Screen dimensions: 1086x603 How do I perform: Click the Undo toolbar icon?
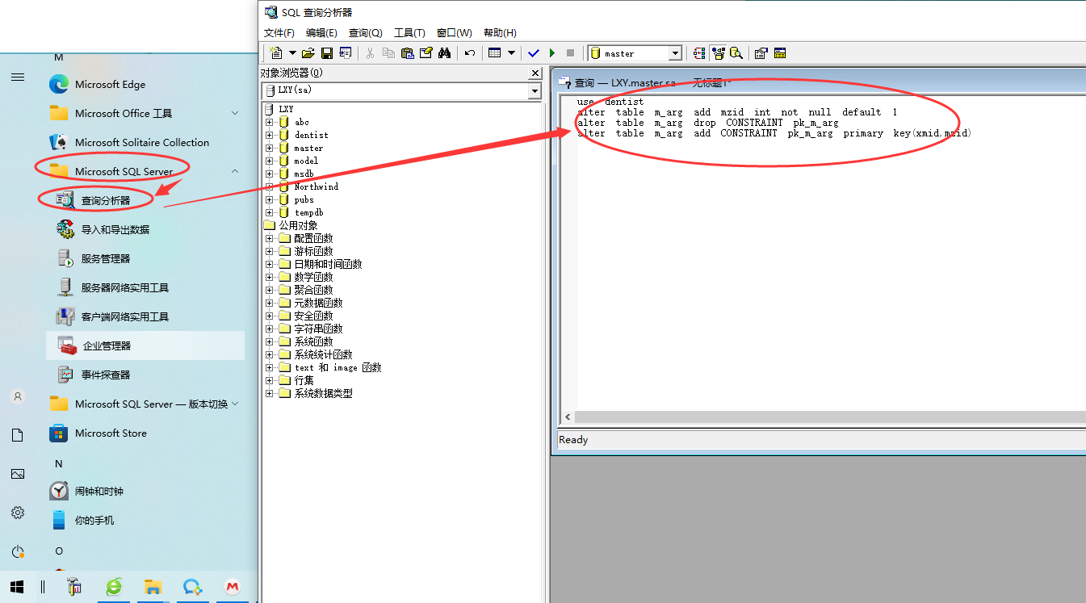tap(469, 53)
